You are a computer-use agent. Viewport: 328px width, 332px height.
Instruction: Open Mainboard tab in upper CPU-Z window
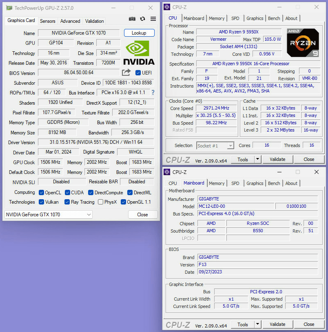pos(194,18)
